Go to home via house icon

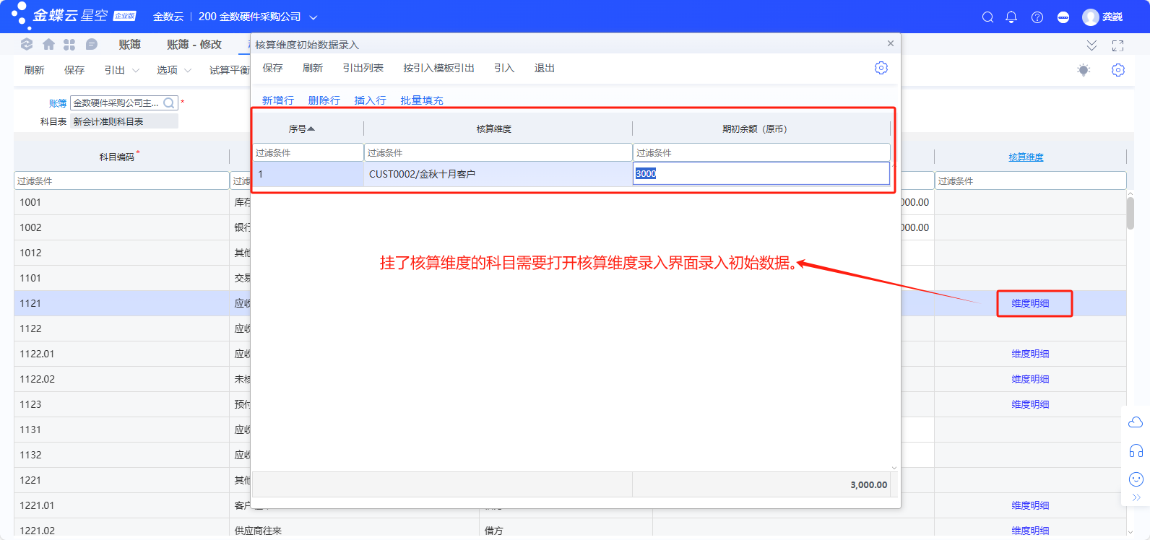(49, 45)
